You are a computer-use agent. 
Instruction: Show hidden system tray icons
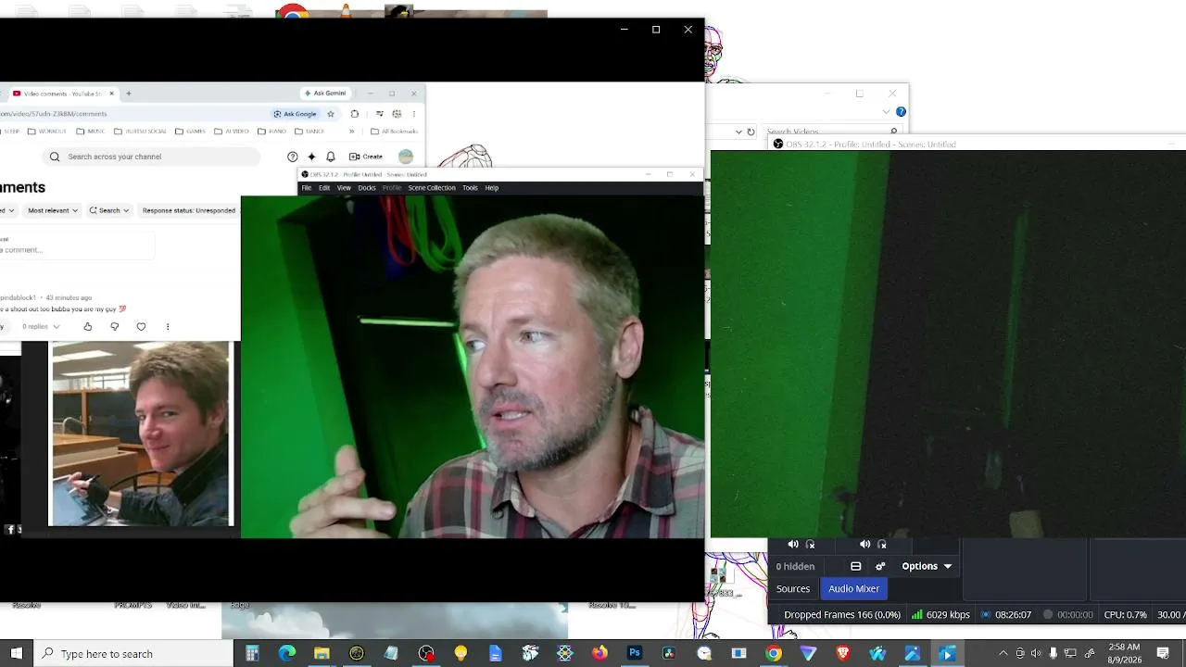pyautogui.click(x=1003, y=653)
